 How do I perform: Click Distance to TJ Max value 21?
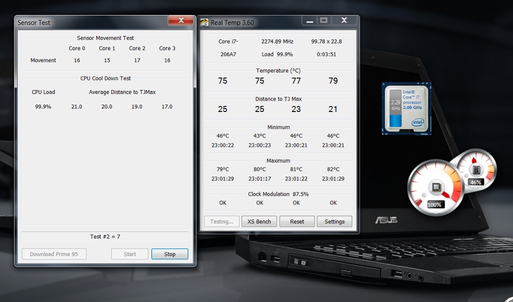(333, 109)
